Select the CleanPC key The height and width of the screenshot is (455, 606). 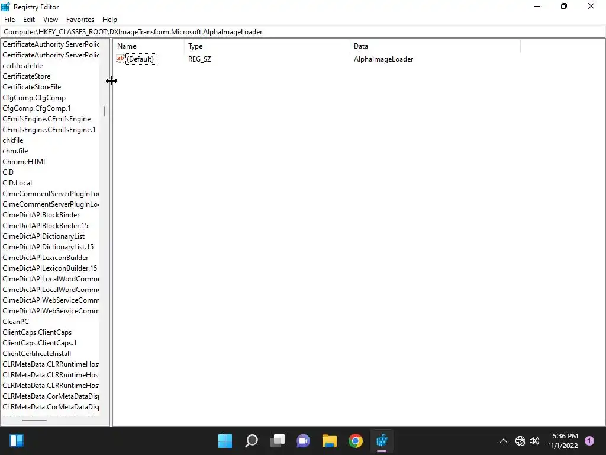[15, 322]
